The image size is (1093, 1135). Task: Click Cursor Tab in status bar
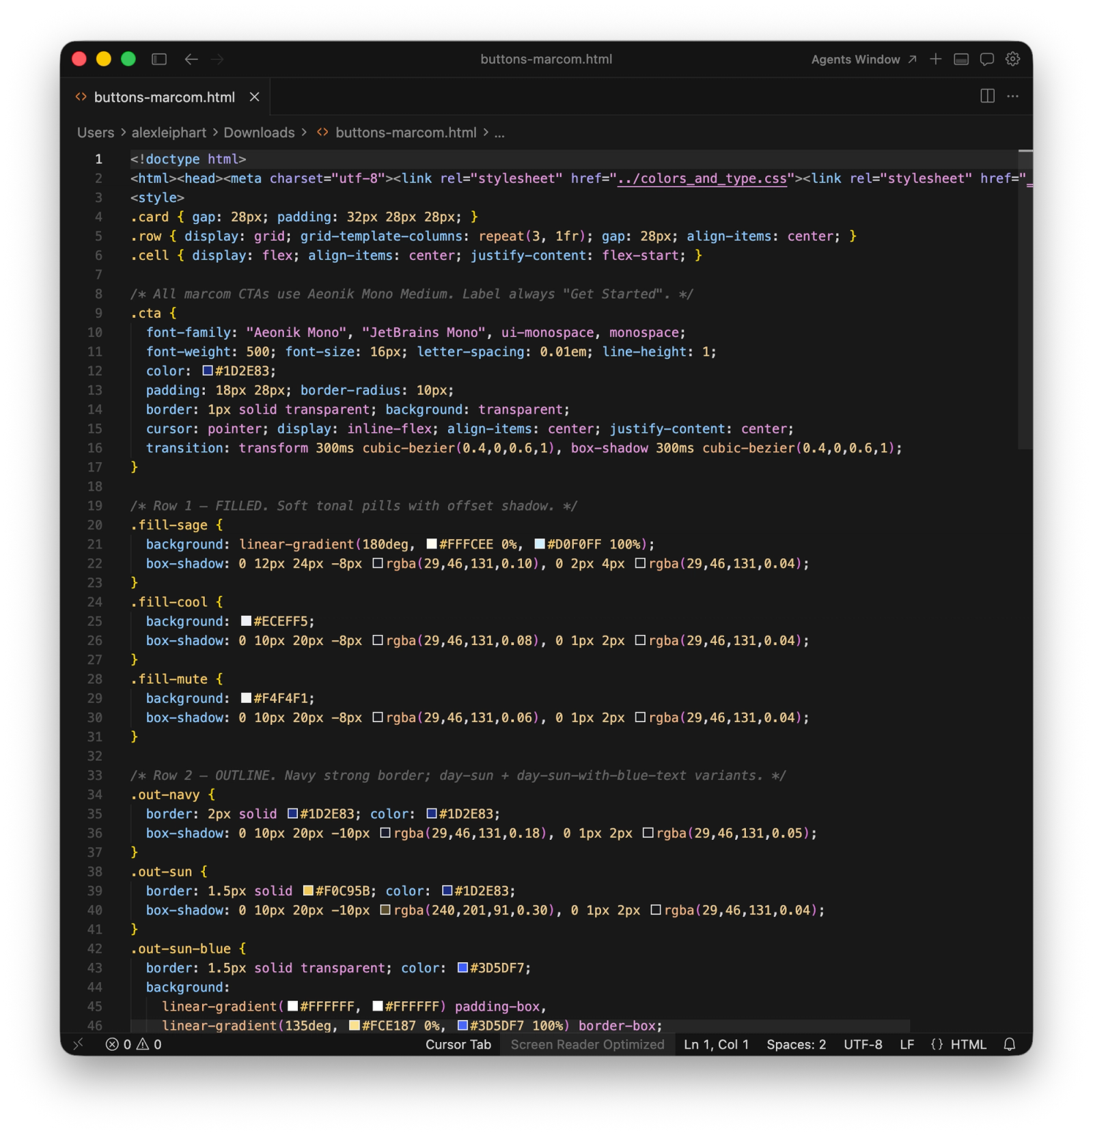click(458, 1044)
